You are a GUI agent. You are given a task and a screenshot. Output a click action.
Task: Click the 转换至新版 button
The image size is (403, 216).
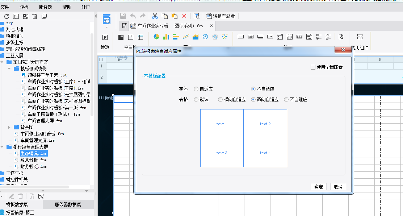[x=221, y=16]
